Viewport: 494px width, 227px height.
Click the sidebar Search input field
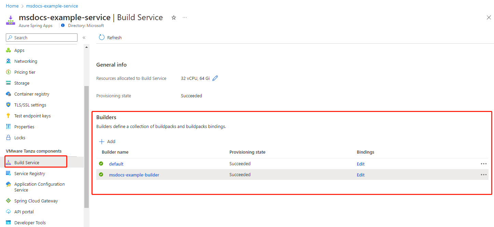(42, 38)
